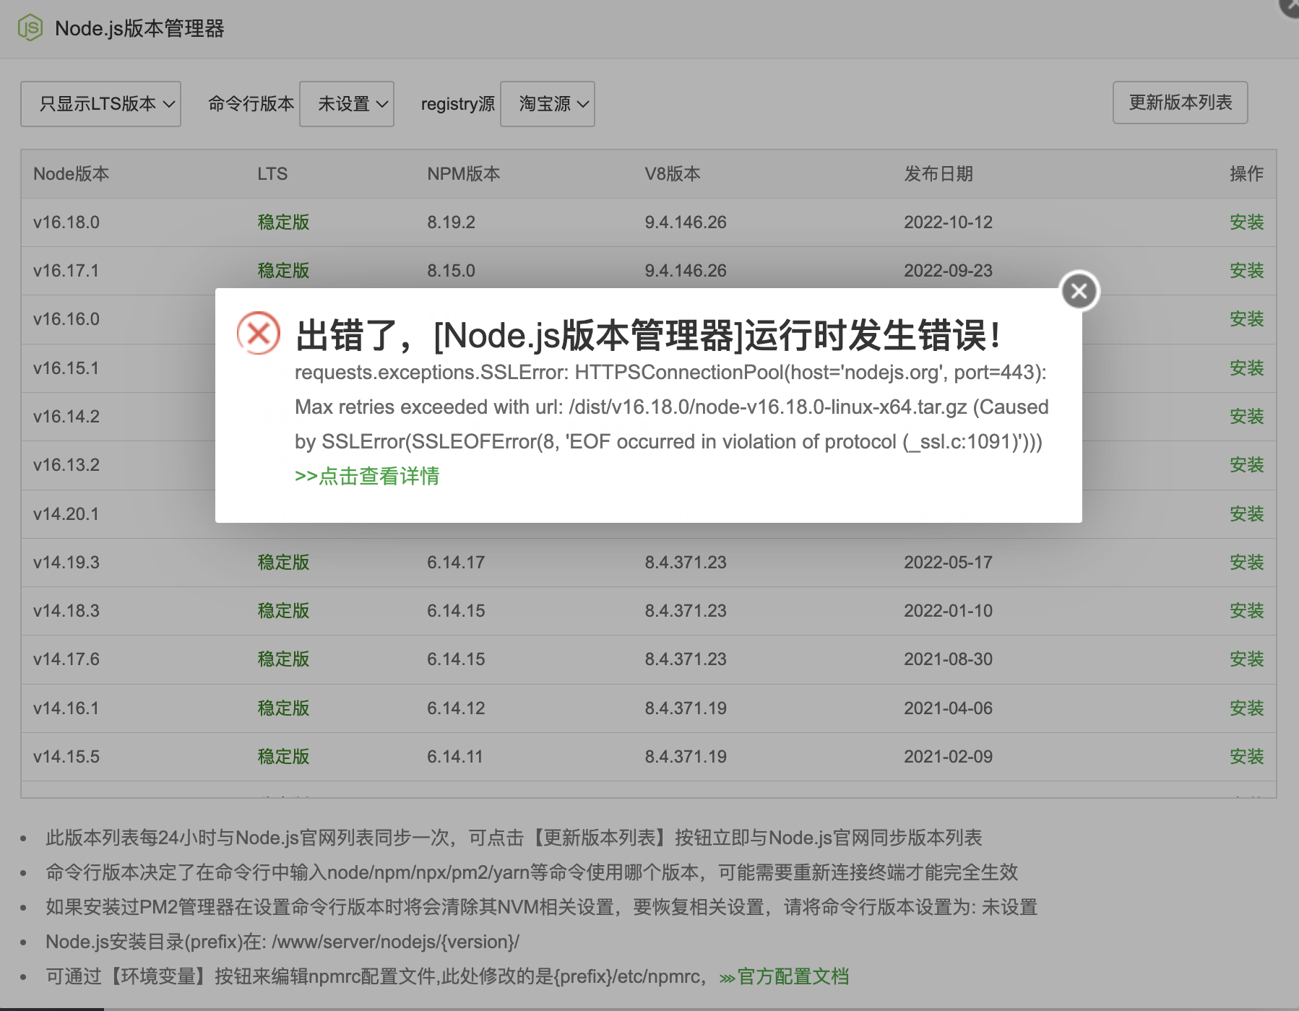Click 安装 for v16.14.2 row
The width and height of the screenshot is (1299, 1011).
(x=1246, y=417)
